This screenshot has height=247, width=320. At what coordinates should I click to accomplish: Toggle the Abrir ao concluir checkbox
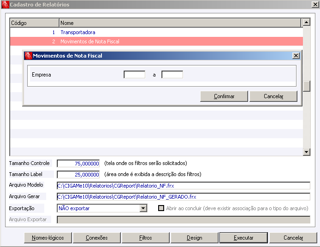click(161, 208)
